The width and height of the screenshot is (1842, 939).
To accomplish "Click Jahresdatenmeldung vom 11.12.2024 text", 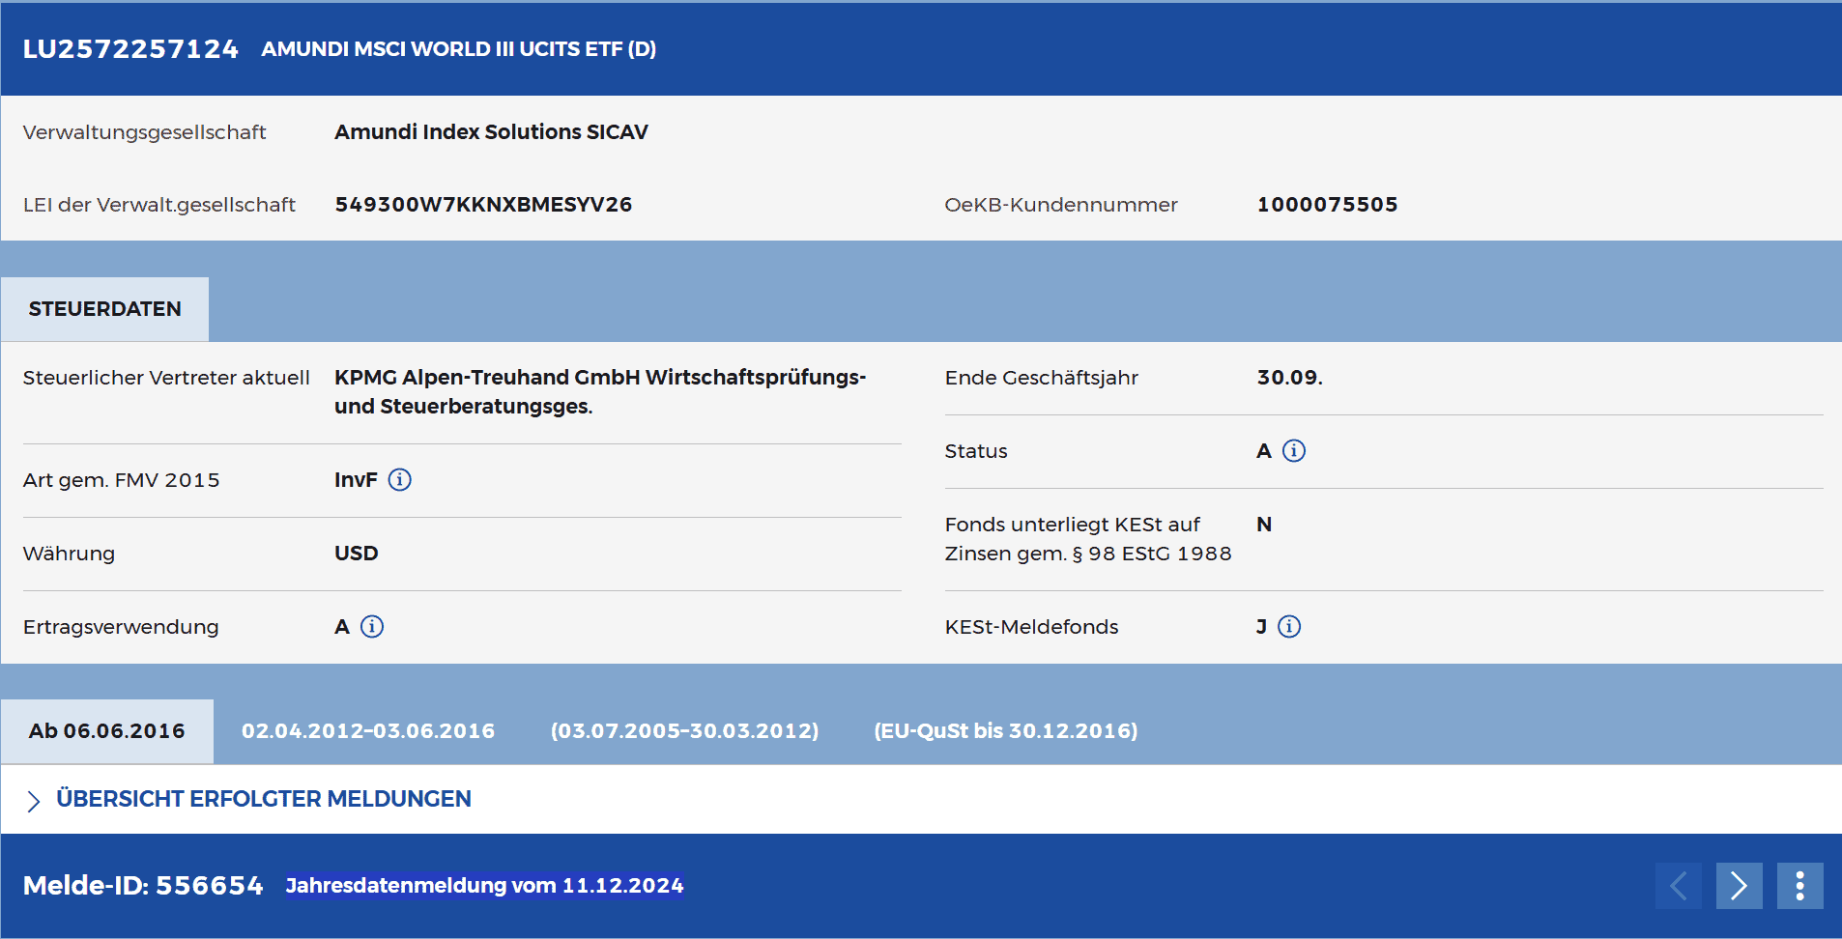I will [484, 886].
